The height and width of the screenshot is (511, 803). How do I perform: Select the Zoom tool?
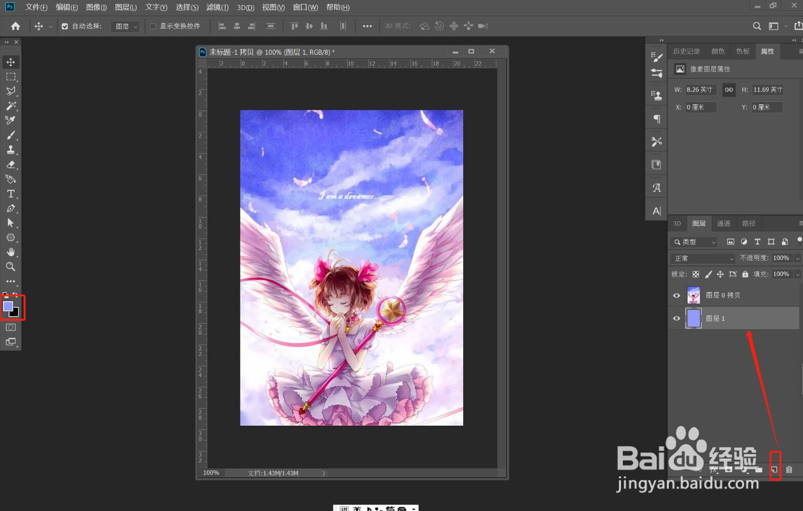coord(11,267)
